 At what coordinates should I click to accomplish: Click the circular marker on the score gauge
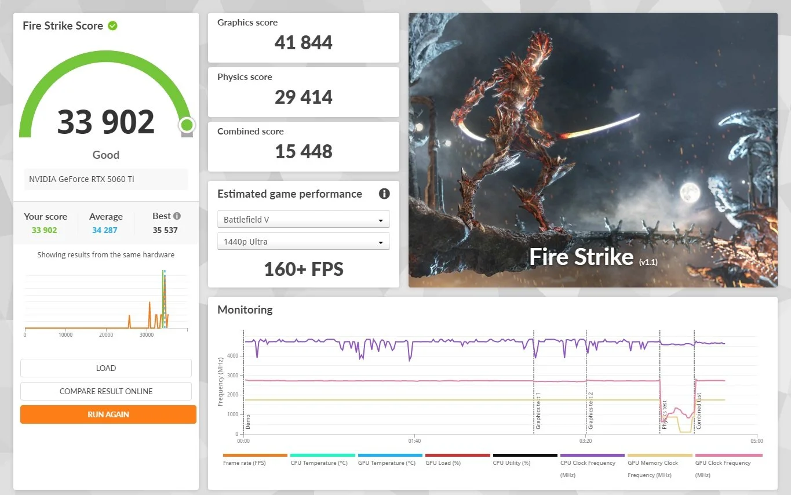pos(187,125)
